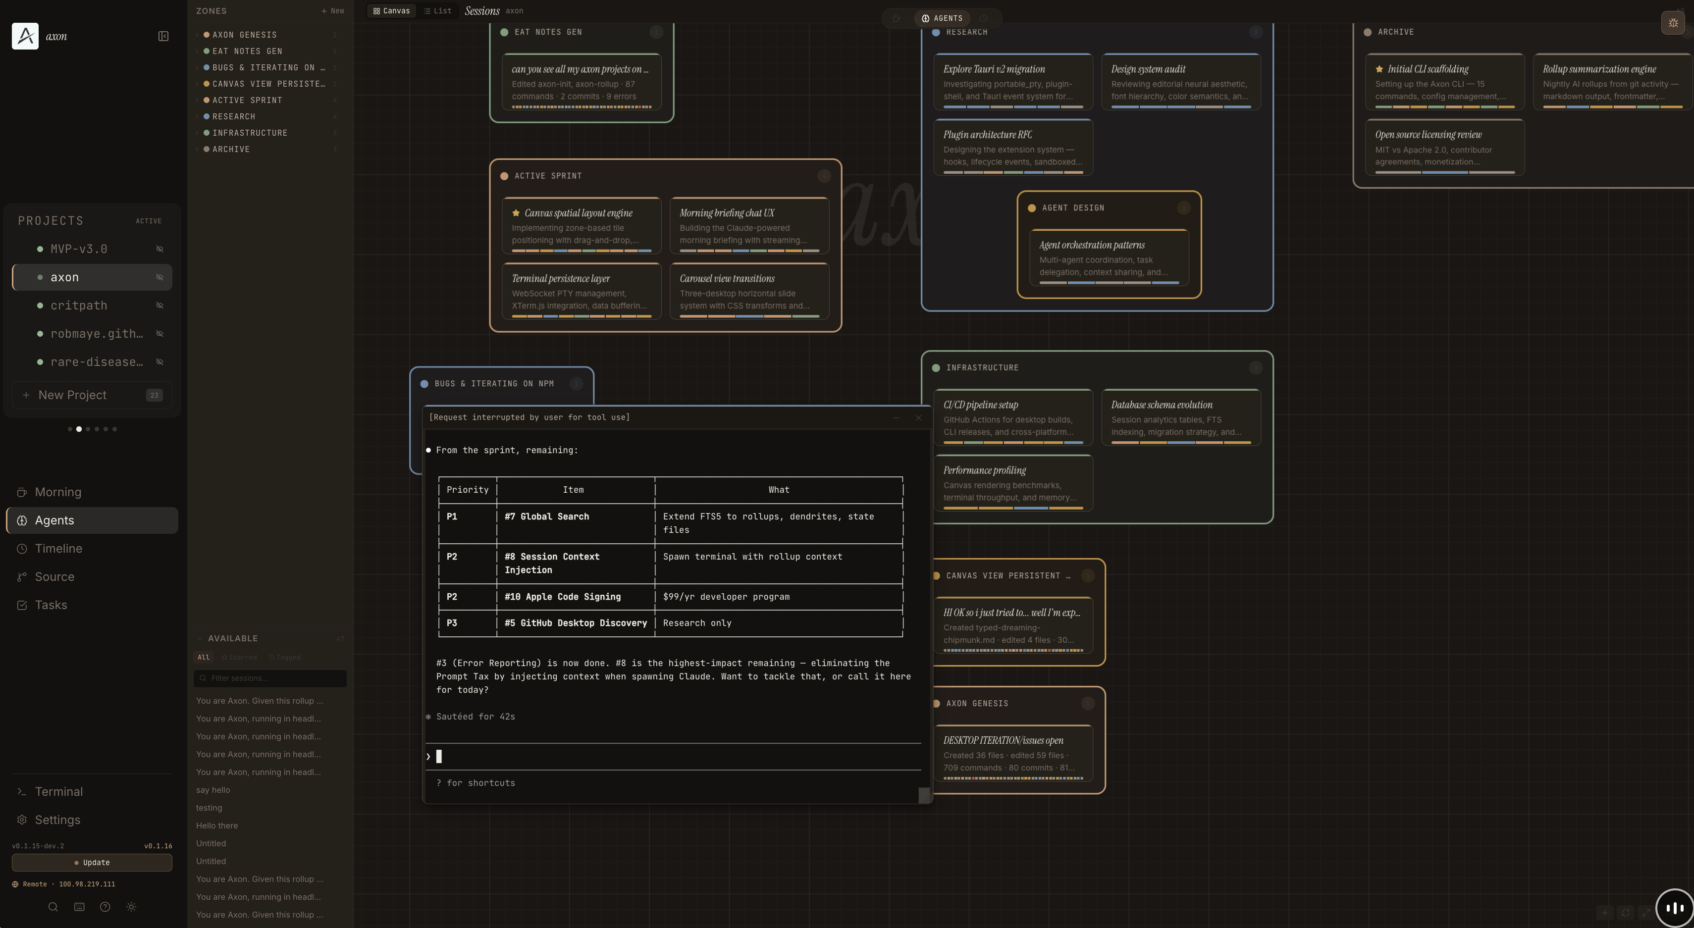Click the Update button to install v0.1.16

click(x=92, y=862)
